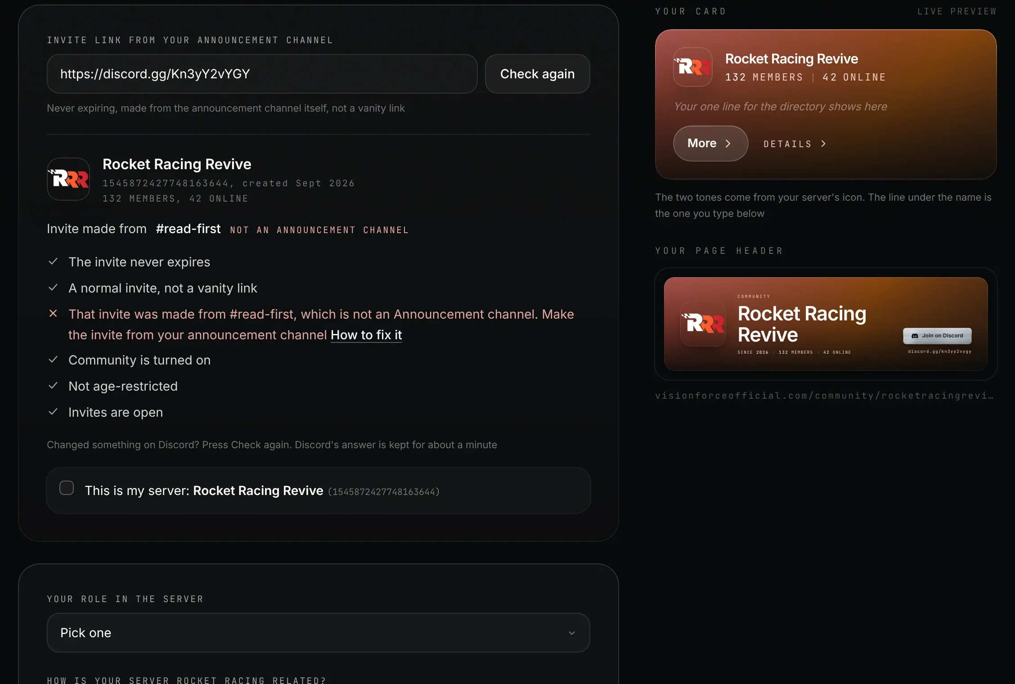Click the discord.gg/kn3yy2vygy text in the header preview
1015x684 pixels.
click(939, 351)
